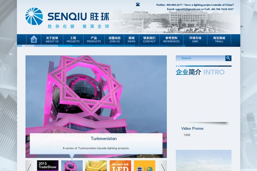Select the Join Us navigation item
The height and width of the screenshot is (171, 257).
(114, 39)
